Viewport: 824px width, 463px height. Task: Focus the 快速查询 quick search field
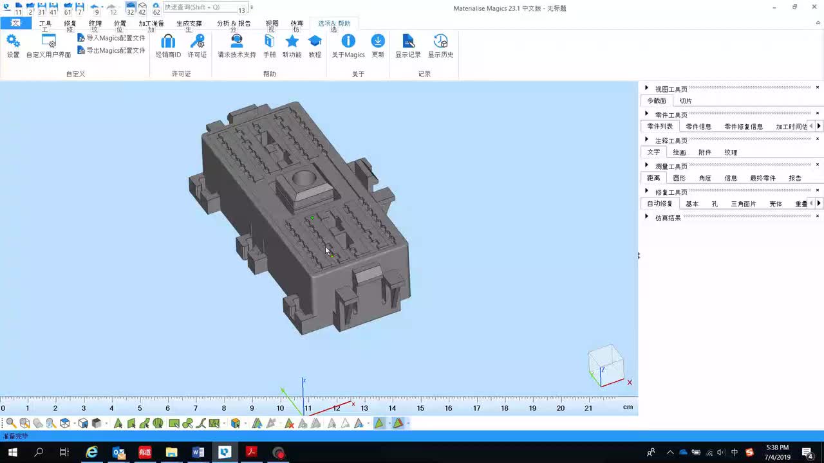click(205, 7)
